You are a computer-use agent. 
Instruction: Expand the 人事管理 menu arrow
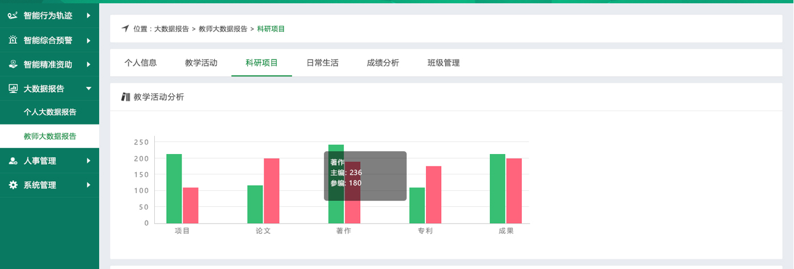point(88,161)
